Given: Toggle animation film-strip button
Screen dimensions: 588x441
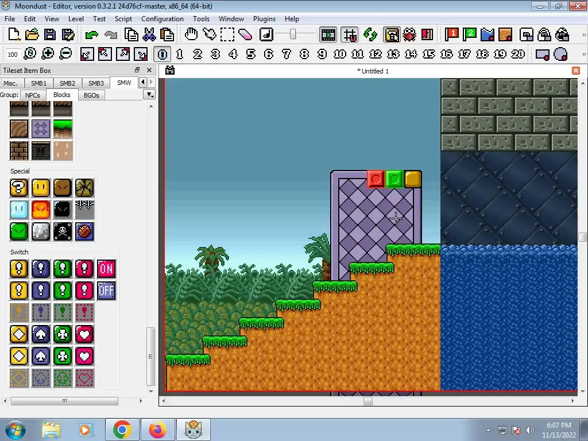Looking at the screenshot, I should pos(328,34).
